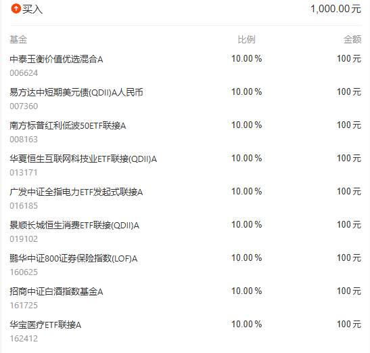The image size is (370, 353).
Task: Click fund code 016185
Action: (24, 206)
